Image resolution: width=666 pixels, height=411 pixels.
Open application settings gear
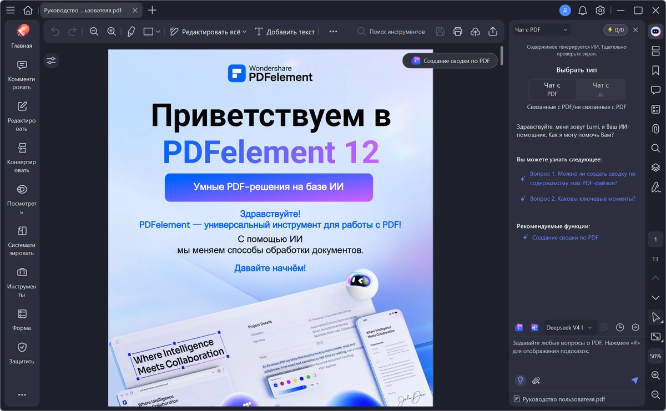pos(600,10)
